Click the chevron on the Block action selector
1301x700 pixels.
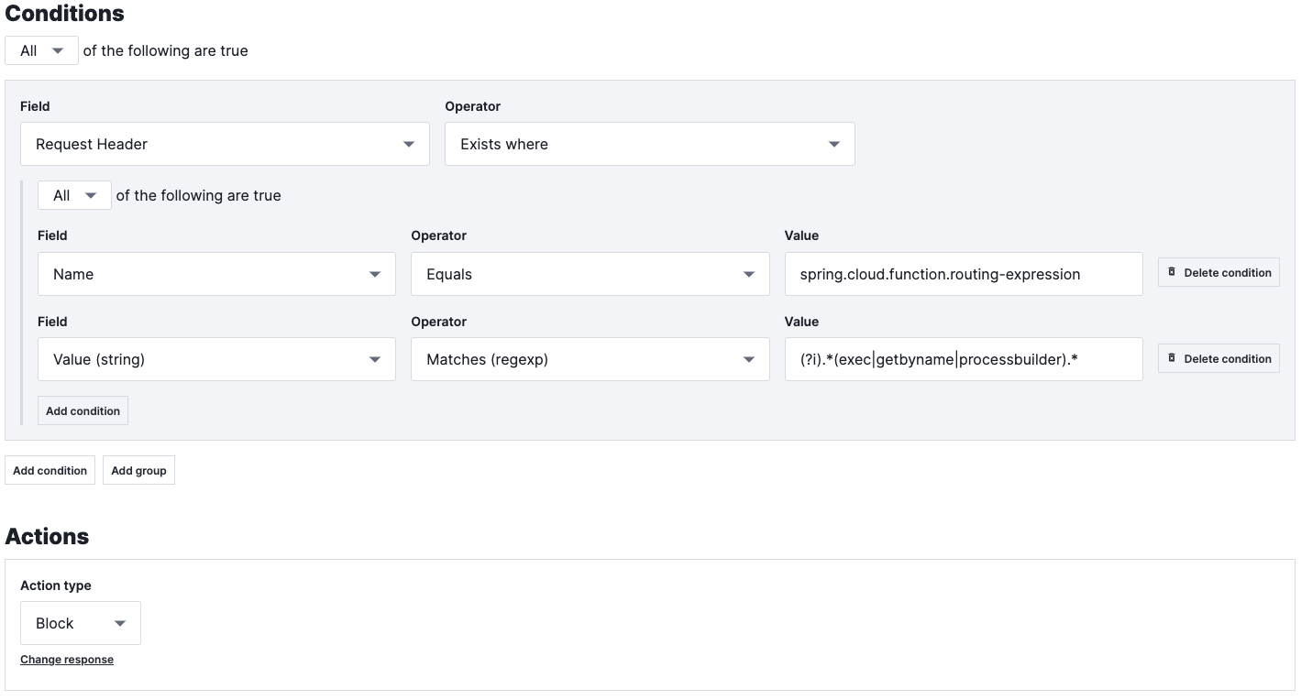pyautogui.click(x=120, y=622)
